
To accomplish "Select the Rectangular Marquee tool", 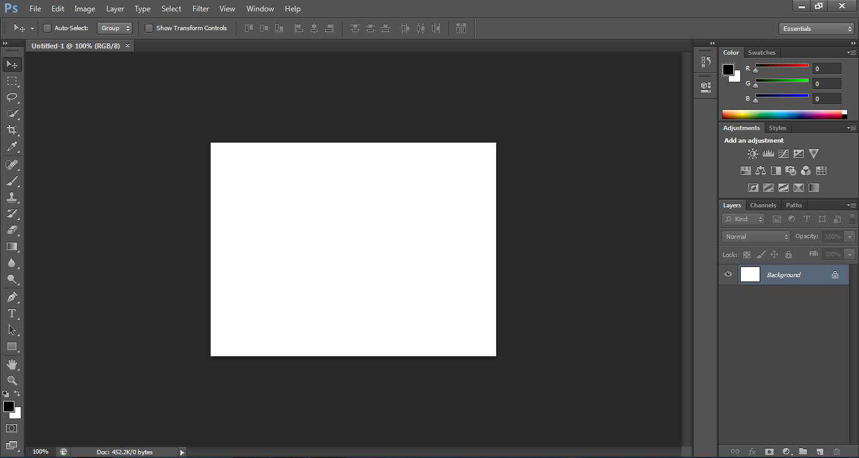I will tap(12, 80).
